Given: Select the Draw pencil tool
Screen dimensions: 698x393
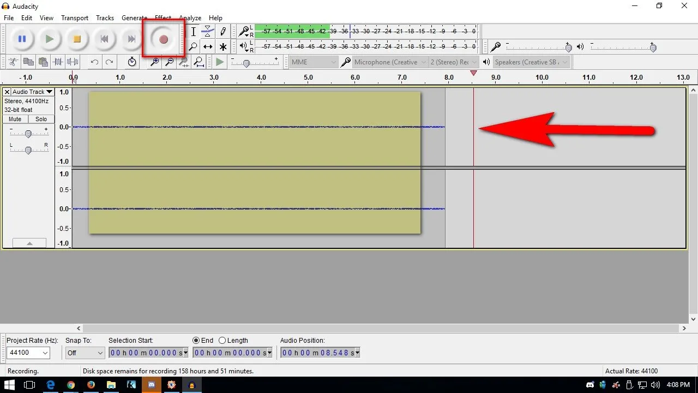Looking at the screenshot, I should coord(223,32).
